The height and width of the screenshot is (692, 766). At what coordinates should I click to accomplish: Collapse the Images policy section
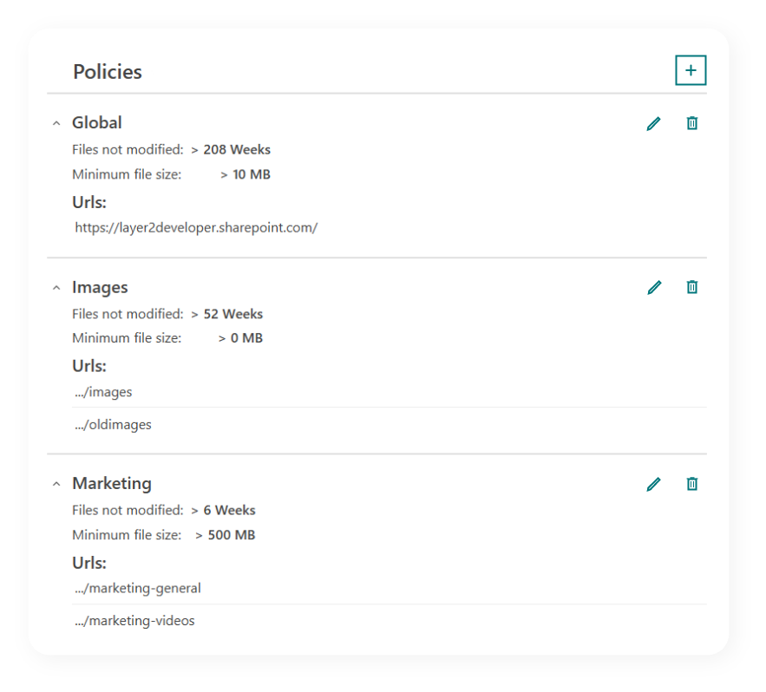point(56,287)
